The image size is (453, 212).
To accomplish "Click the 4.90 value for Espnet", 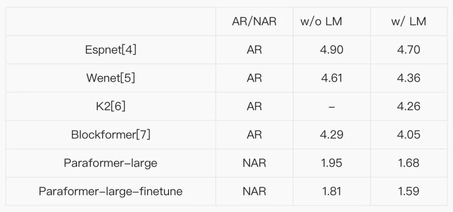I will coord(332,50).
